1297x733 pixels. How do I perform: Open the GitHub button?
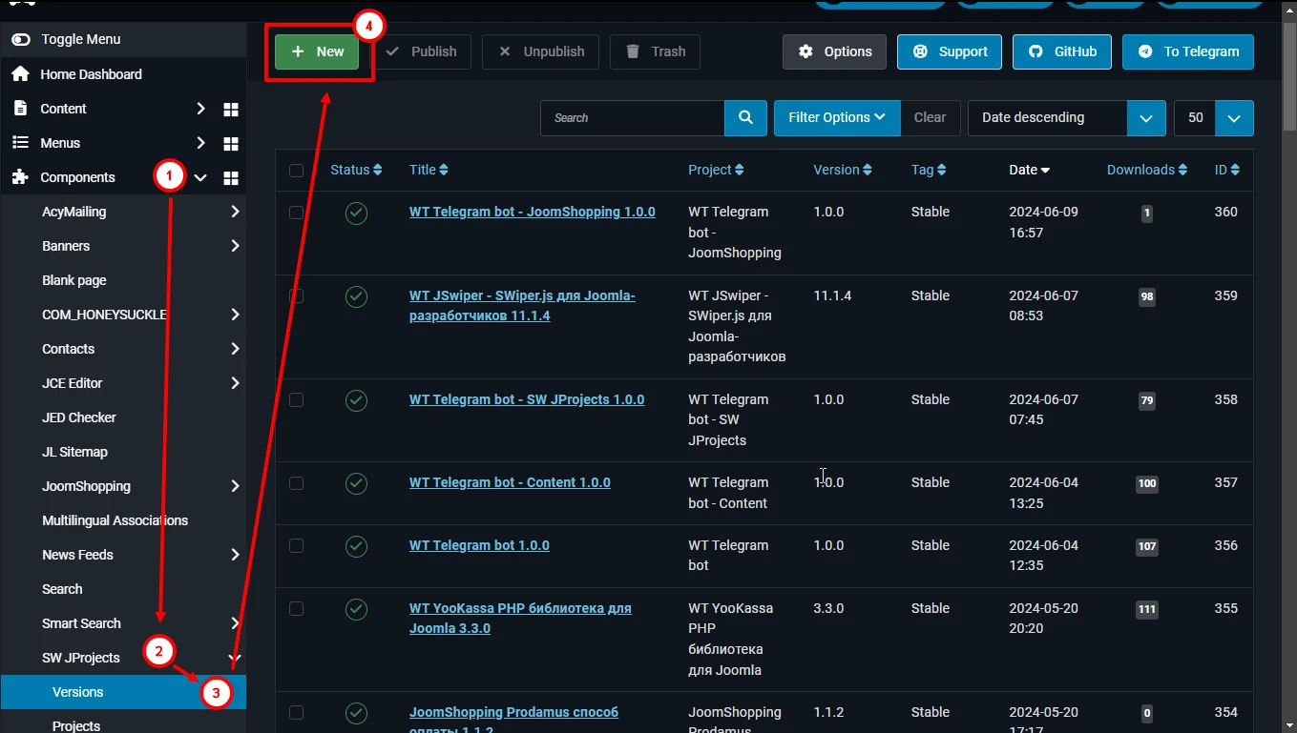coord(1062,51)
